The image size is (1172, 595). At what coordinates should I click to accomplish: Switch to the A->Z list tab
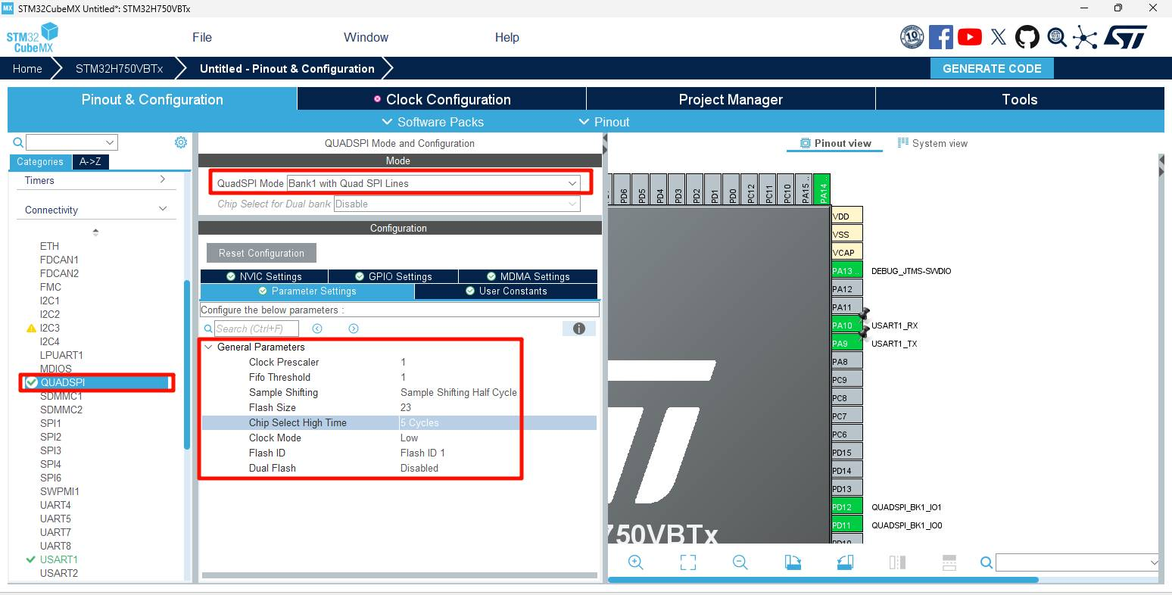coord(90,161)
